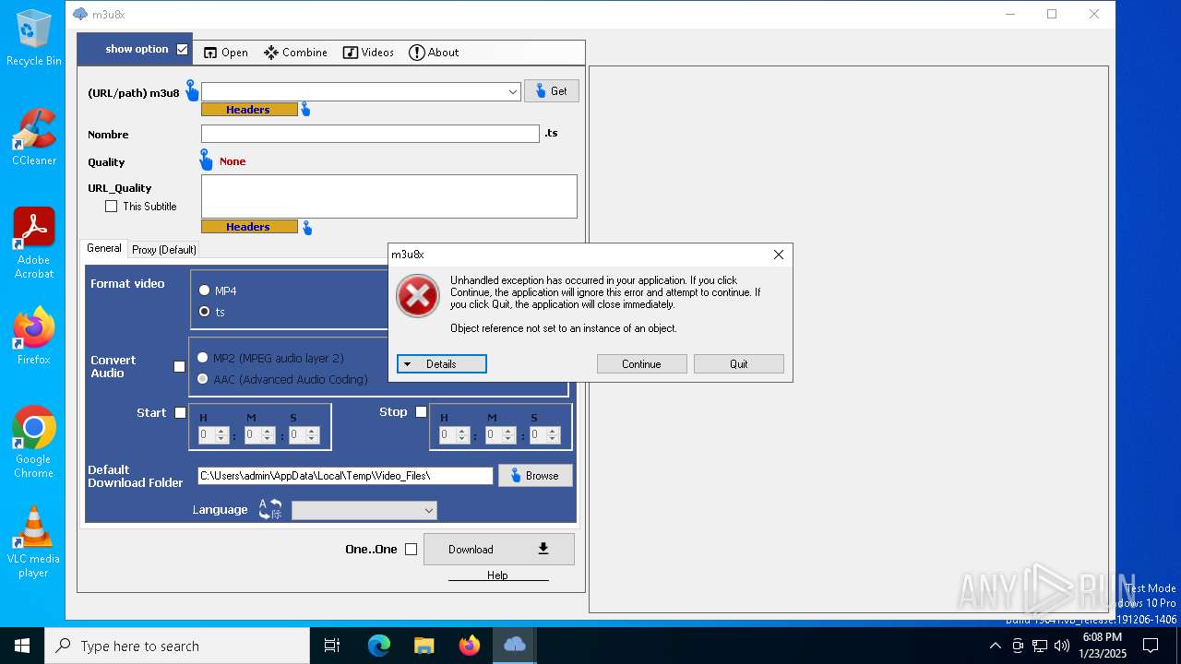Screen dimensions: 1181x664
Task: Toggle the One..One checkbox
Action: coord(412,550)
